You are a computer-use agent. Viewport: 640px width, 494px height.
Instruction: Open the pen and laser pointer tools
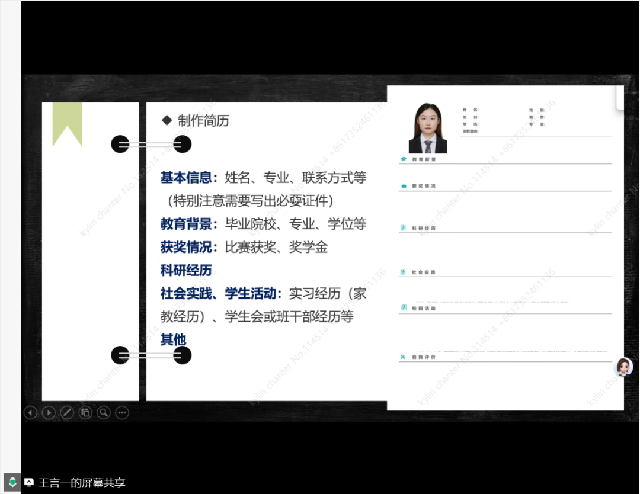(67, 412)
